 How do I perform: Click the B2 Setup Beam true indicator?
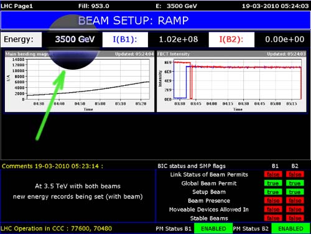tap(295, 192)
